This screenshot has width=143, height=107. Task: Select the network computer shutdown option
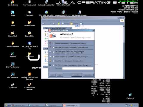tap(53, 61)
